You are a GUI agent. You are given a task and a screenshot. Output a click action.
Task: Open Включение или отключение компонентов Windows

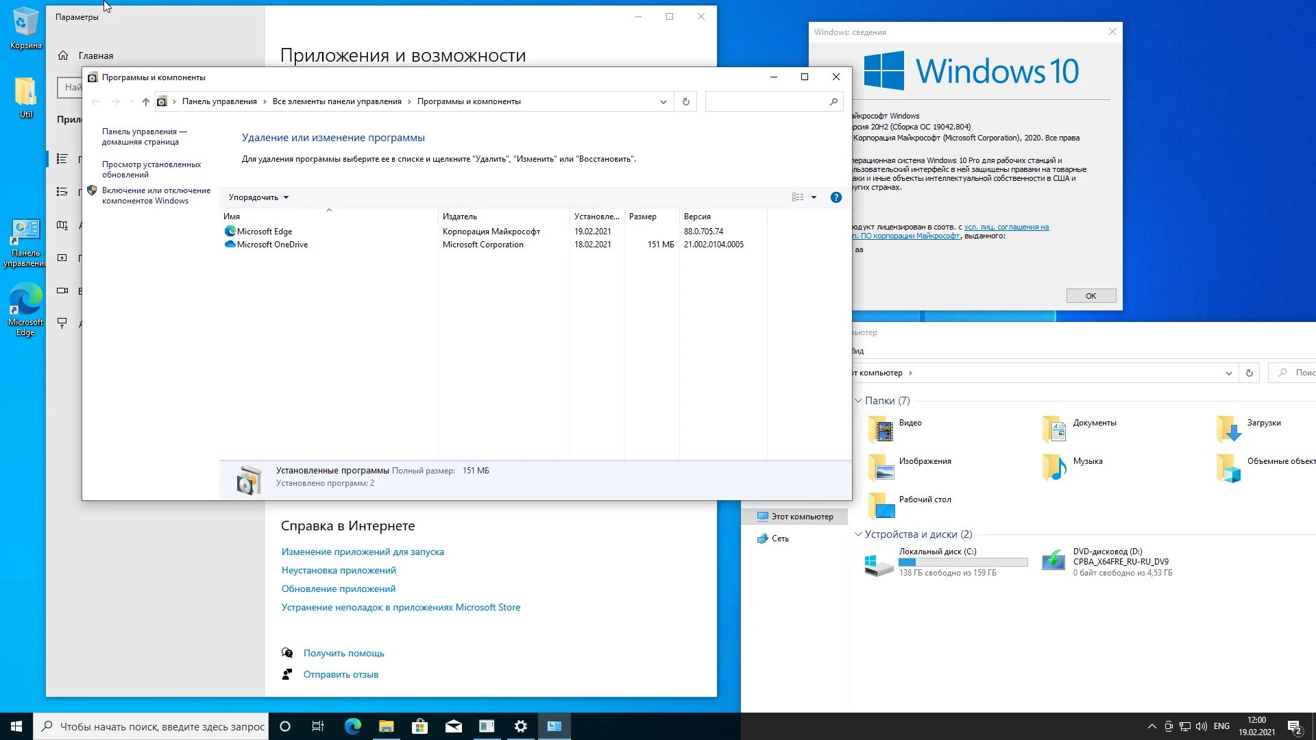[156, 195]
